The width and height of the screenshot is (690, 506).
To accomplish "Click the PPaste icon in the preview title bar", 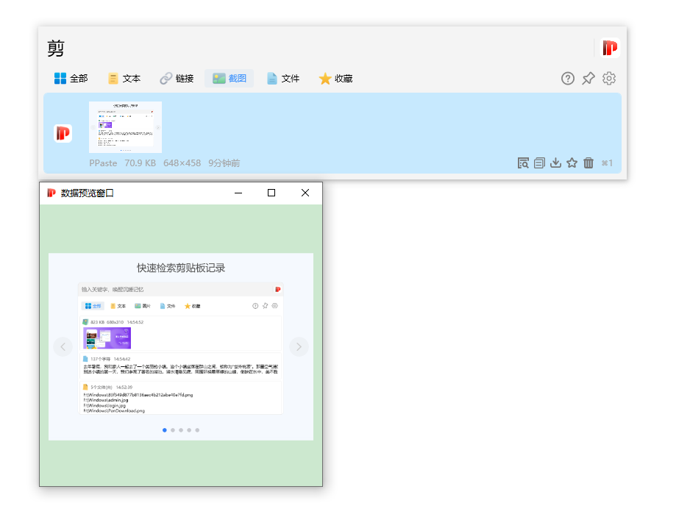I will pyautogui.click(x=51, y=193).
